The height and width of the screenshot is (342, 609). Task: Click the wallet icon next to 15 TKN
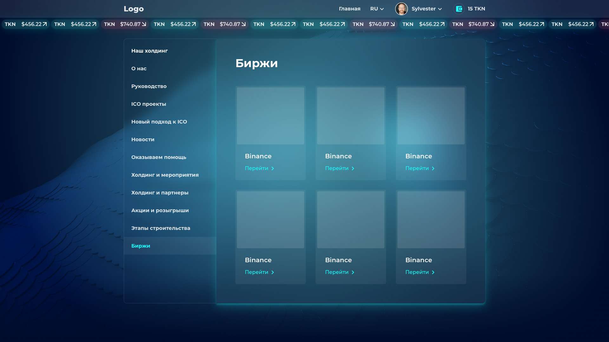tap(459, 9)
